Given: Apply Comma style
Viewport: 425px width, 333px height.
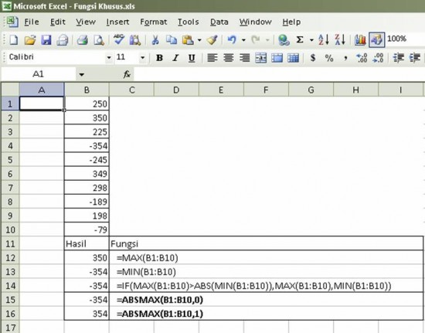Looking at the screenshot, I should coord(345,58).
